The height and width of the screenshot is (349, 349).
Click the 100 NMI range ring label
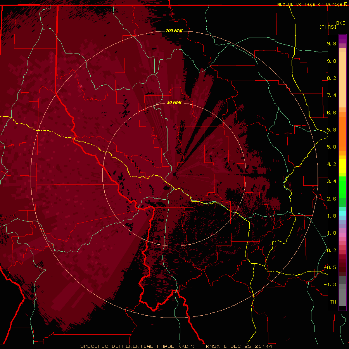[x=174, y=31]
